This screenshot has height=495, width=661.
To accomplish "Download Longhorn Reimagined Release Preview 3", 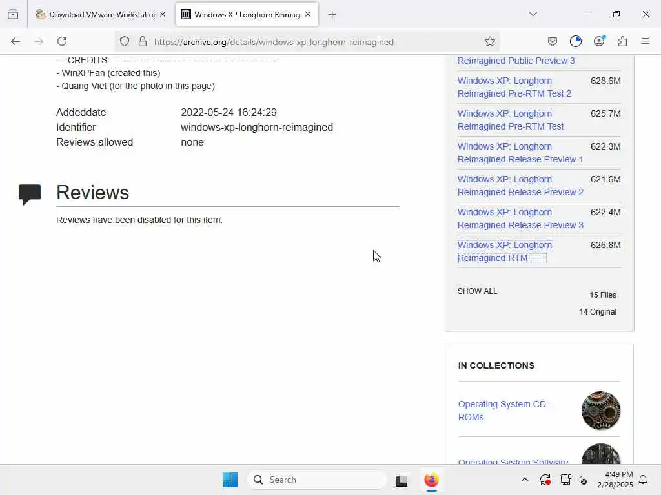I will point(520,218).
